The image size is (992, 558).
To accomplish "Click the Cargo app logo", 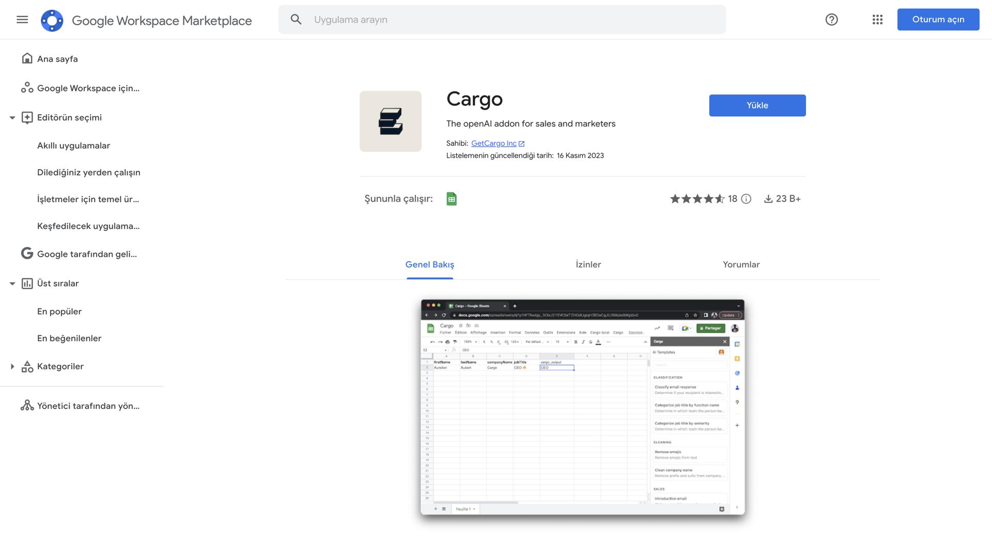I will tap(390, 121).
